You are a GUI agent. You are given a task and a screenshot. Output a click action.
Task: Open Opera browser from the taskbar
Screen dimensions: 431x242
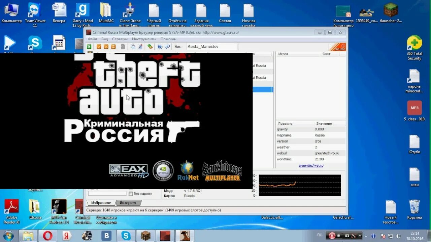47,236
